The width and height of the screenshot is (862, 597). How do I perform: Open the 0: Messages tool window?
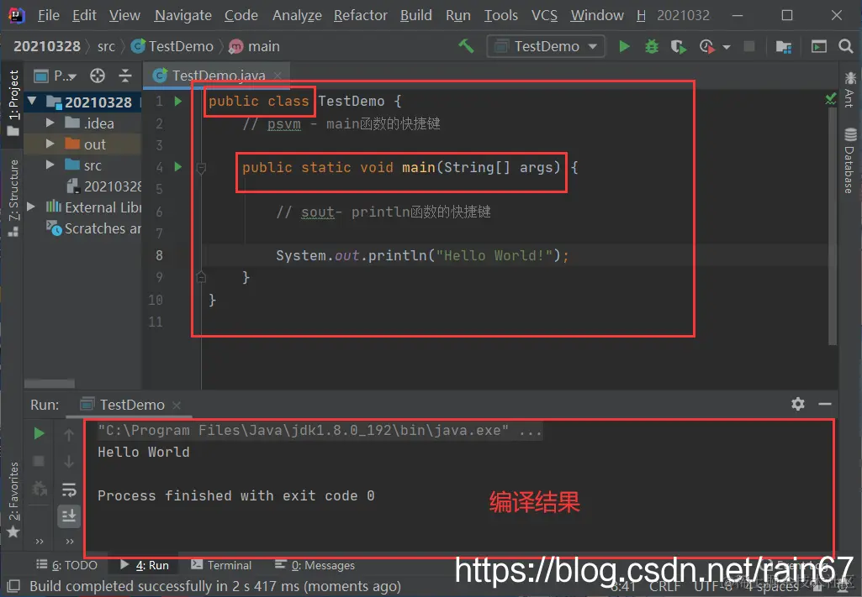315,564
